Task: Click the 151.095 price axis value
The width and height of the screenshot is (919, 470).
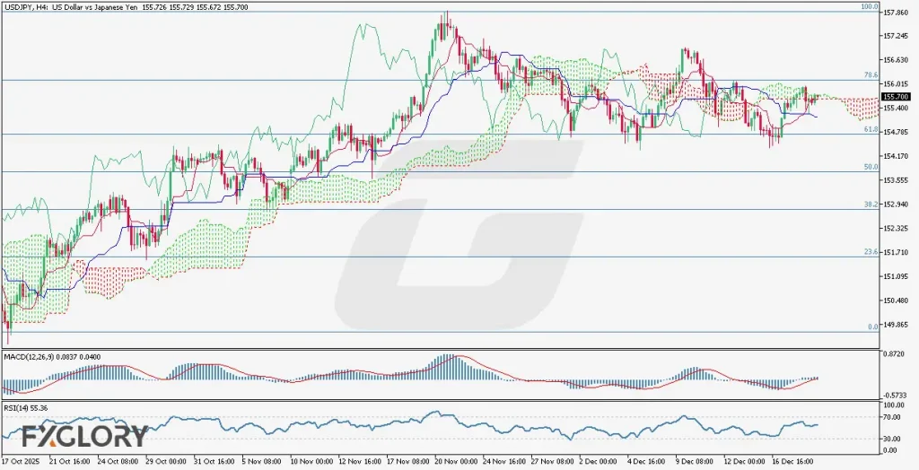Action: click(x=895, y=276)
